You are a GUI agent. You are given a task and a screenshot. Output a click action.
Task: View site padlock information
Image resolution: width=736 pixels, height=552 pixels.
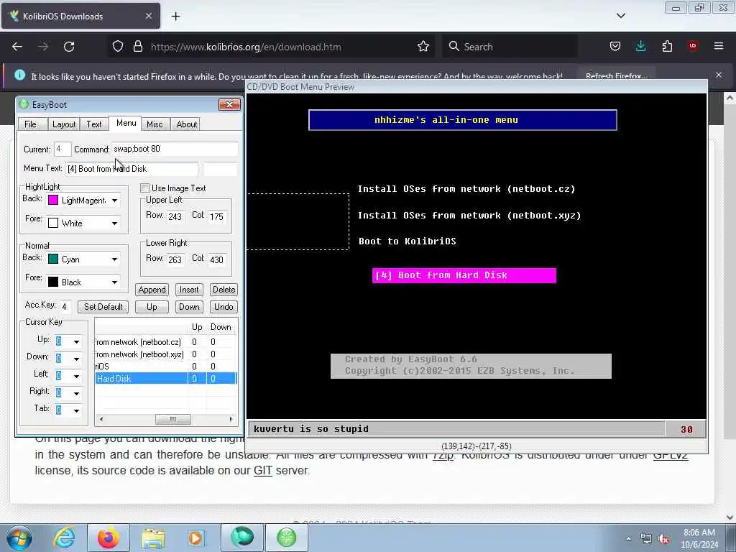click(x=137, y=47)
